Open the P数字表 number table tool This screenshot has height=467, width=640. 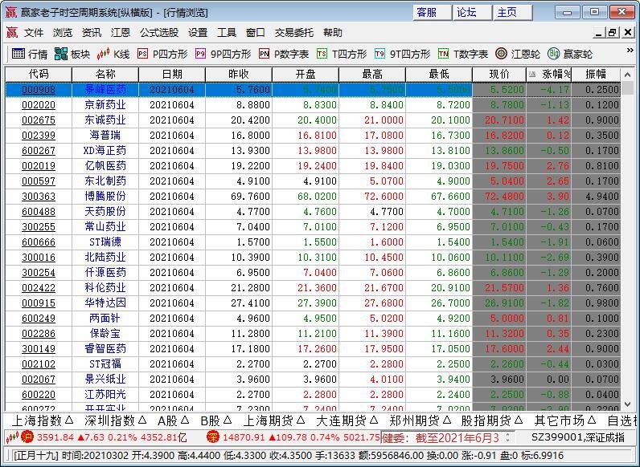(284, 54)
